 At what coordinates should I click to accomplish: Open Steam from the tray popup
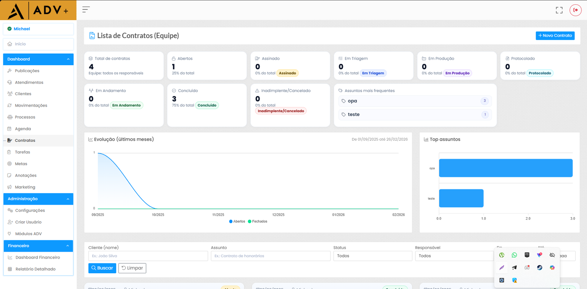pyautogui.click(x=540, y=268)
